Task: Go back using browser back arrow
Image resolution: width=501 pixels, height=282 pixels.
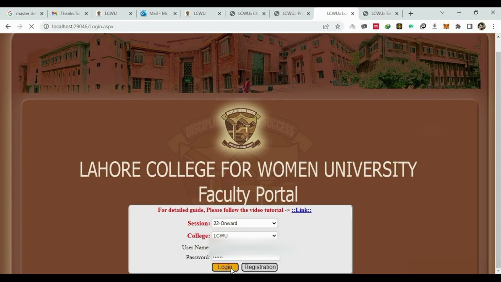Action: pyautogui.click(x=8, y=26)
